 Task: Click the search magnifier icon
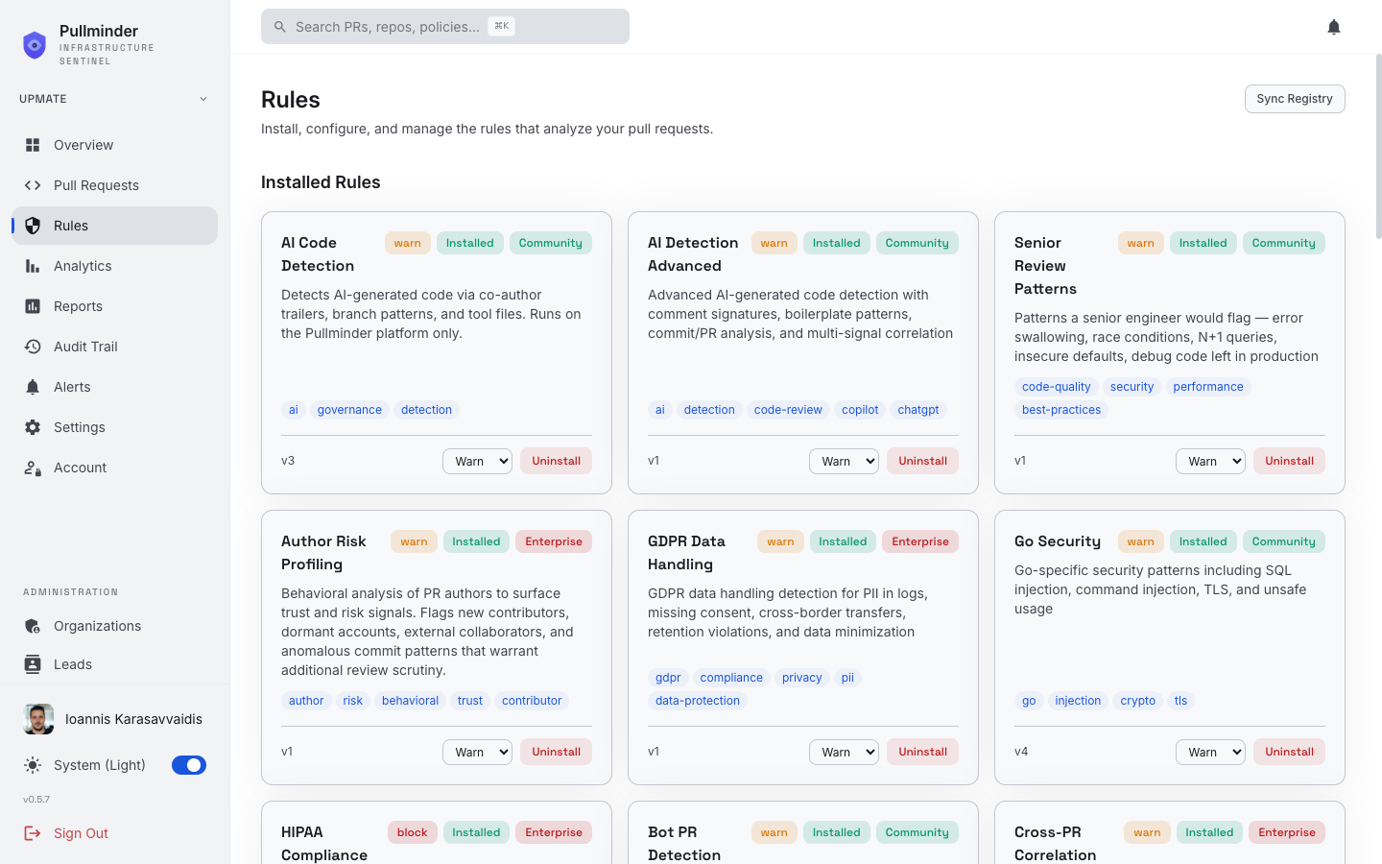pos(280,27)
